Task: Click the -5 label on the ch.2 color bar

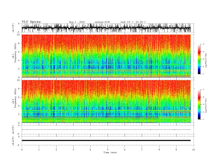Action: pyautogui.click(x=203, y=105)
